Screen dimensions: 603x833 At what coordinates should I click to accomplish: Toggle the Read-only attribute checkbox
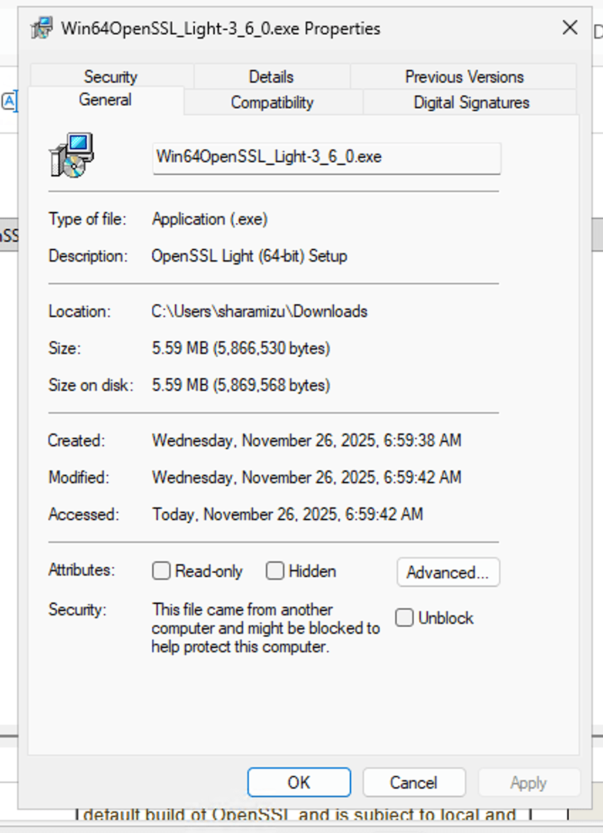tap(161, 571)
